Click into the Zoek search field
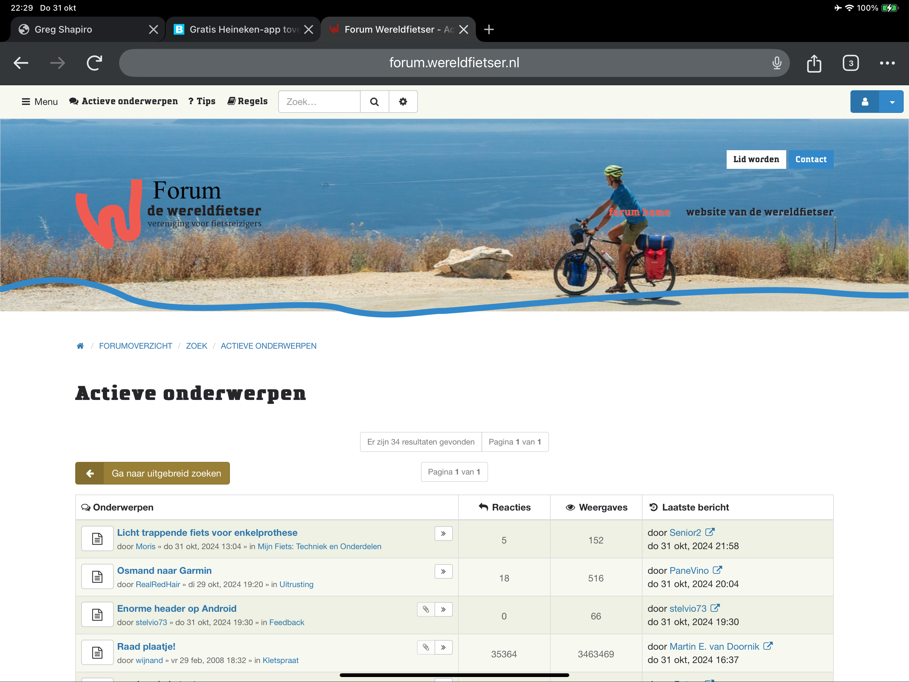909x682 pixels. (x=319, y=102)
